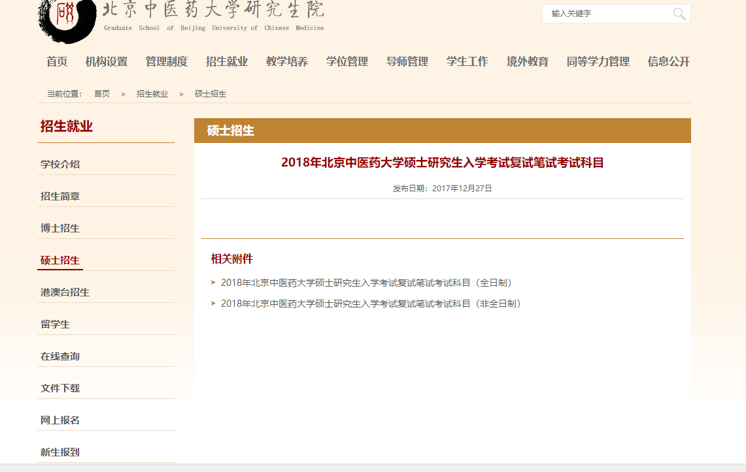Go to 在线查询 in the sidebar
Screen dimensions: 746x472
tap(60, 356)
